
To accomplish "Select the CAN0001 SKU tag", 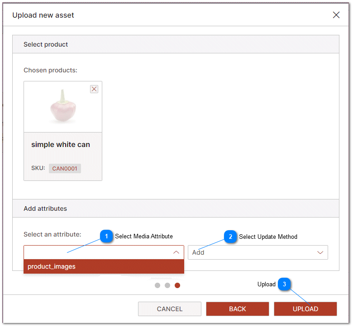I will tap(65, 169).
